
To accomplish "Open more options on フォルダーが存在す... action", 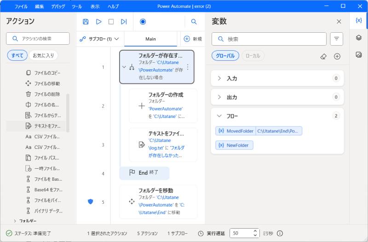I will [x=188, y=67].
